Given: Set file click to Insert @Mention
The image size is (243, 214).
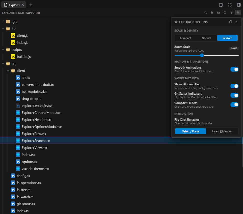Looking at the screenshot, I should [222, 131].
